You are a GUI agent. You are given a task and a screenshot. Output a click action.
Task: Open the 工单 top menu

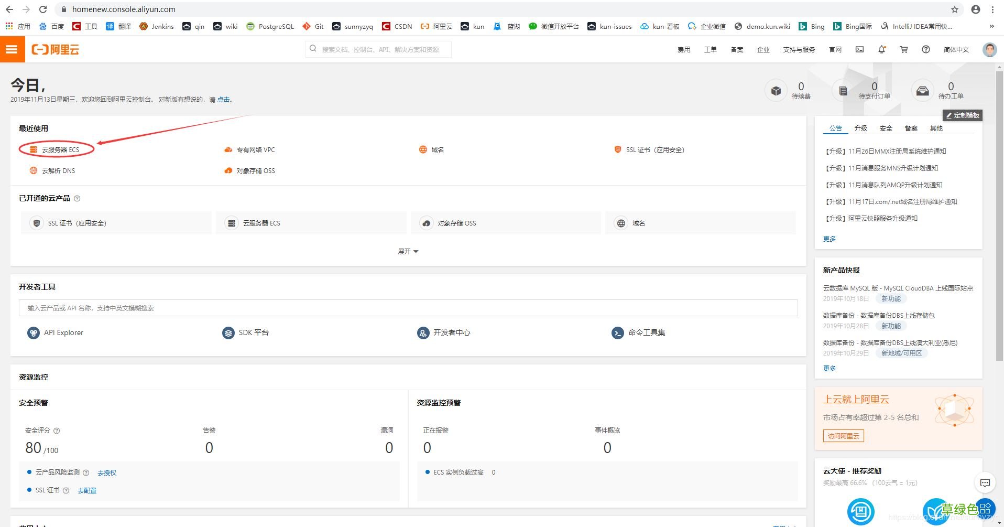[710, 49]
